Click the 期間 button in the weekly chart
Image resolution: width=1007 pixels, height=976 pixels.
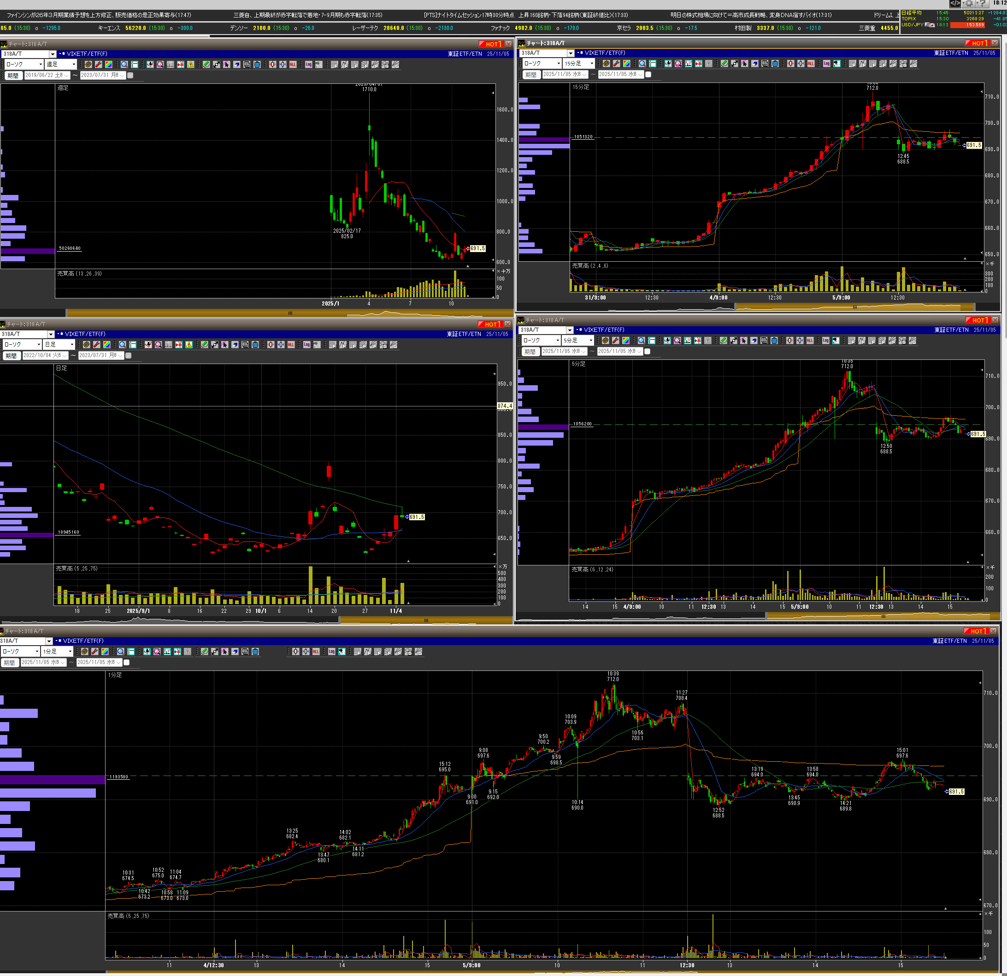(12, 76)
